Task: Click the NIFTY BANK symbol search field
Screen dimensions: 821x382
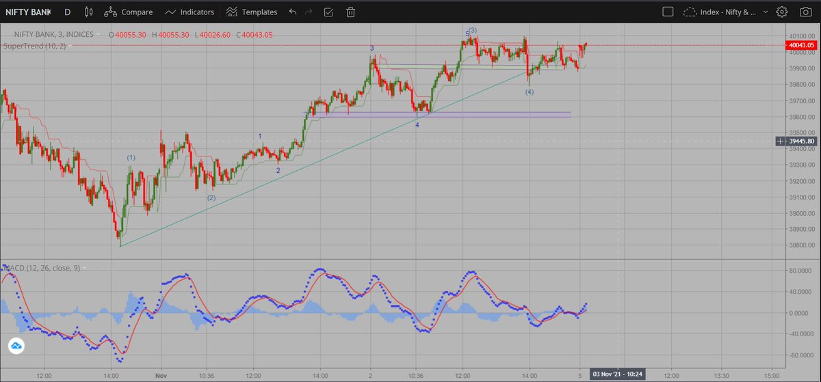Action: click(27, 12)
